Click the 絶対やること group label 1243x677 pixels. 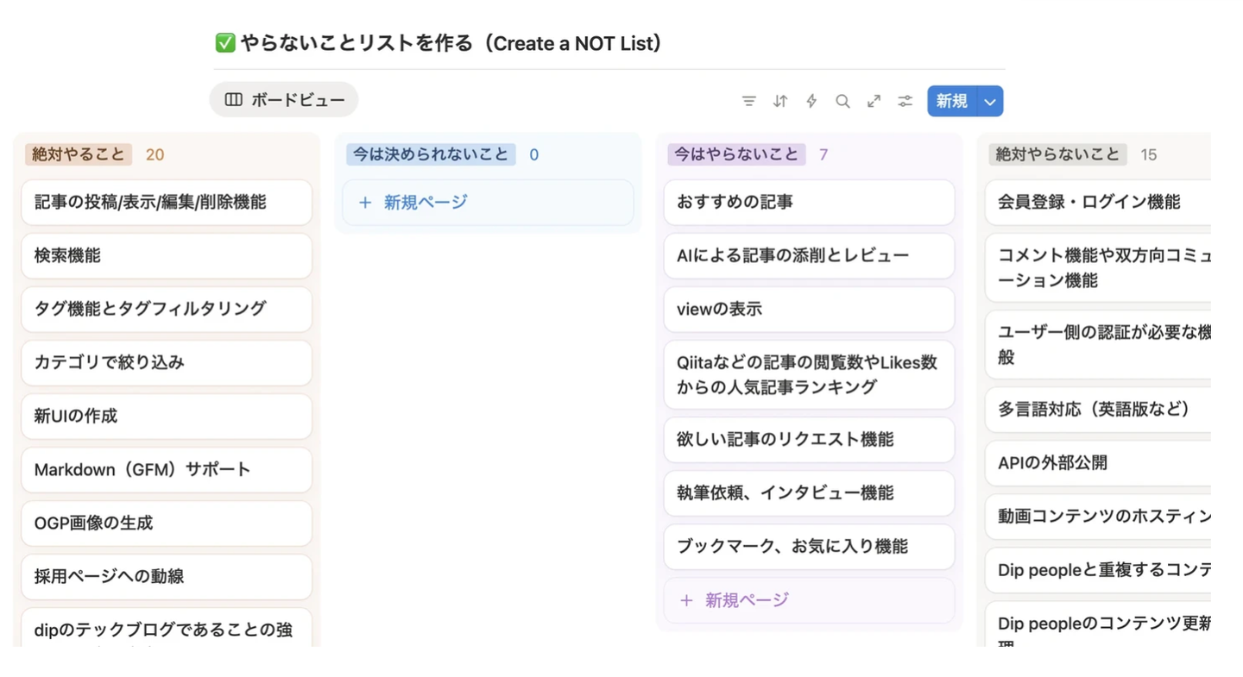coord(79,154)
